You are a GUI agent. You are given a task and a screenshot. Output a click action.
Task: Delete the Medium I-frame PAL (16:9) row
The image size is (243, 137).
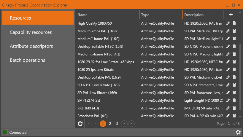point(234,39)
